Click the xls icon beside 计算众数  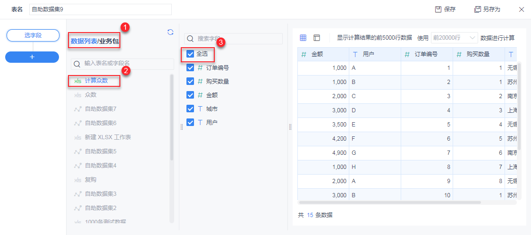coord(77,81)
